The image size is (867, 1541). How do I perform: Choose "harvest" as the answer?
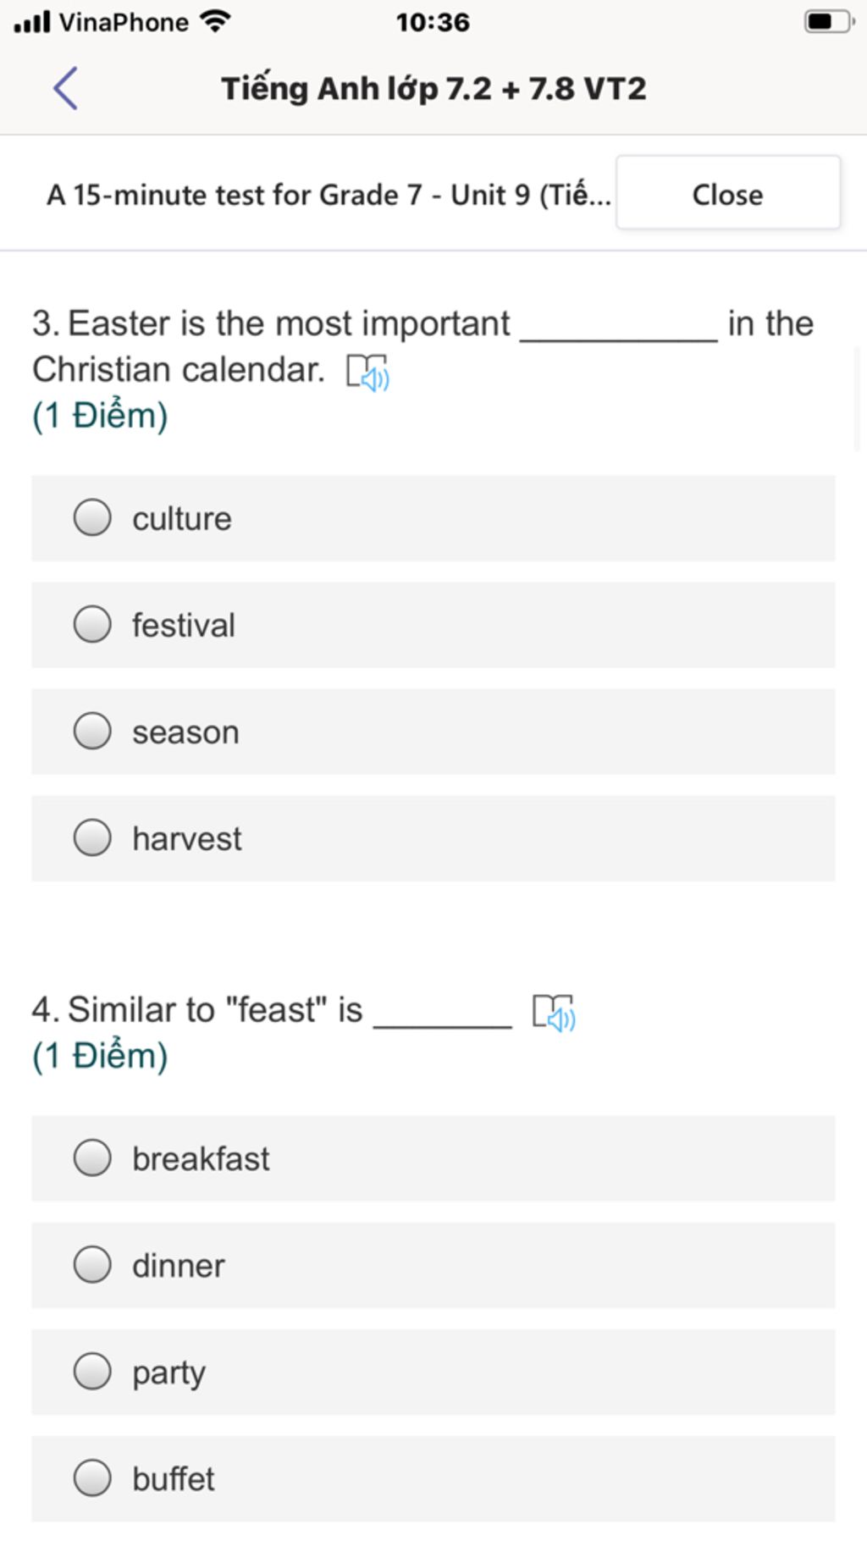433,838
